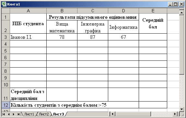
Task: Go to first sheet tab navigation arrow
Action: (x=4, y=114)
